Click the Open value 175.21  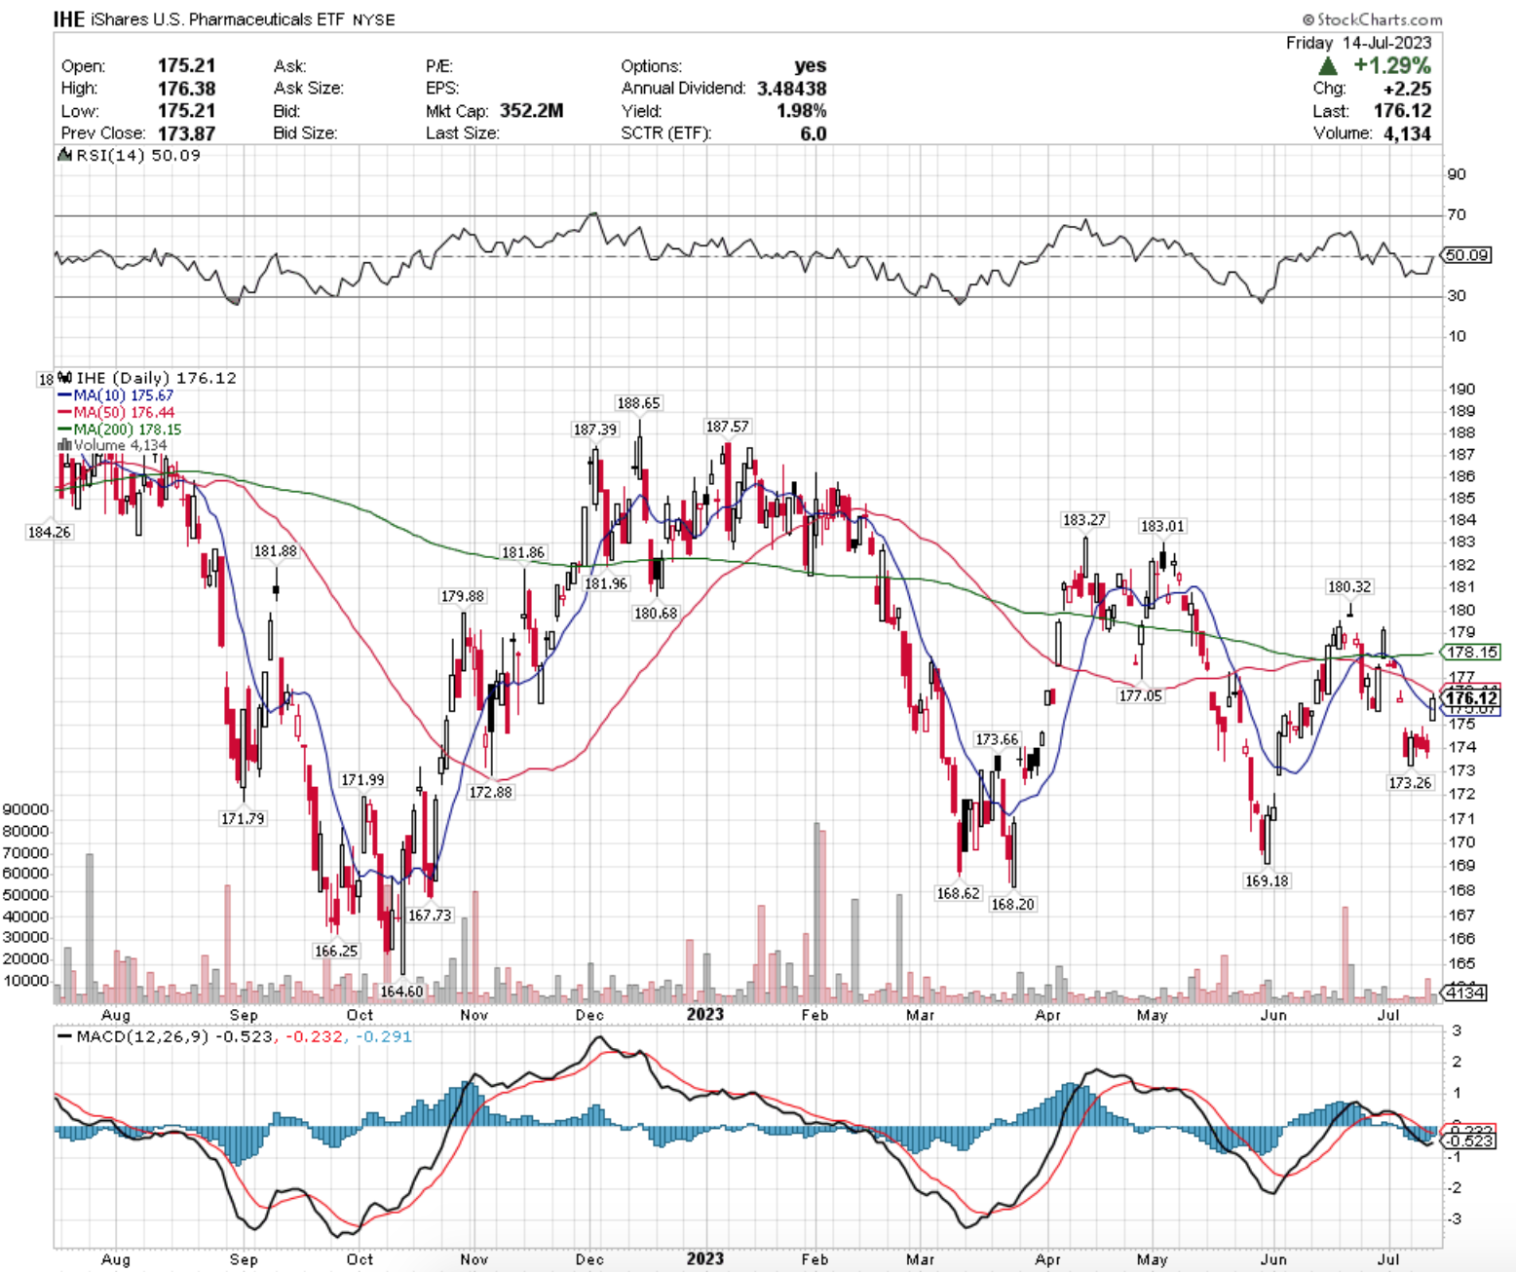[x=186, y=65]
